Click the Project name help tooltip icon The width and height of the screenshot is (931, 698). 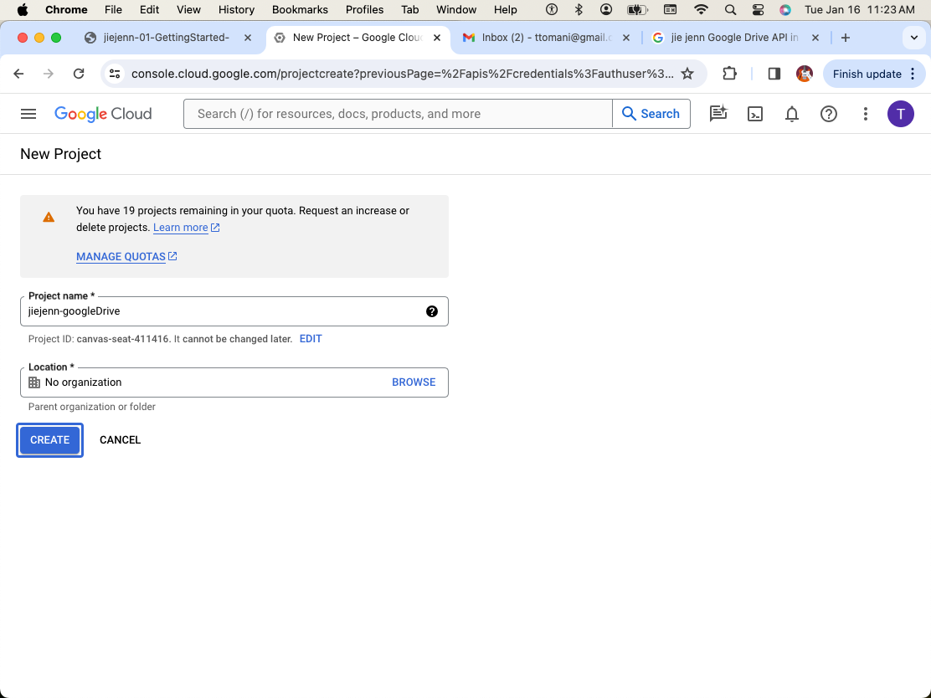[x=432, y=311]
